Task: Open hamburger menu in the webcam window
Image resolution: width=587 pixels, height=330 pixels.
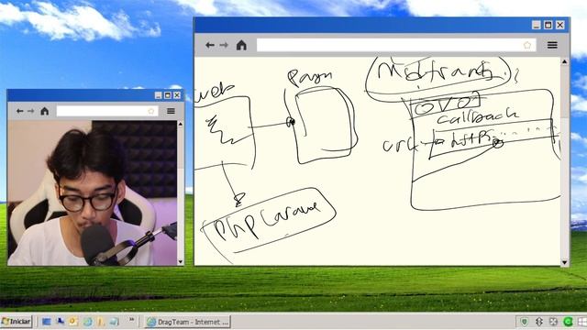Action: point(171,111)
